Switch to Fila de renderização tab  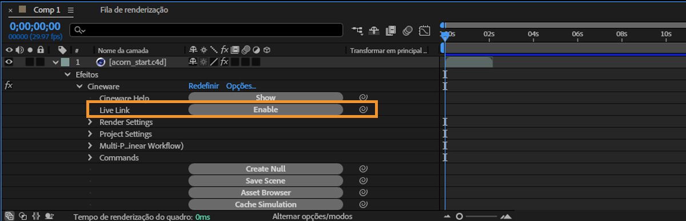134,10
